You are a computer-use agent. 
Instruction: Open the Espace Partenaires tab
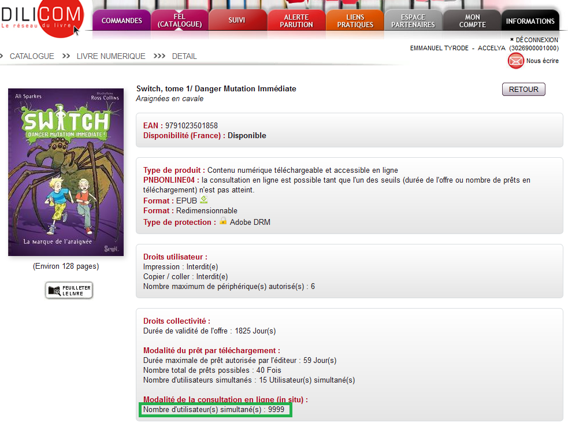[x=413, y=21]
